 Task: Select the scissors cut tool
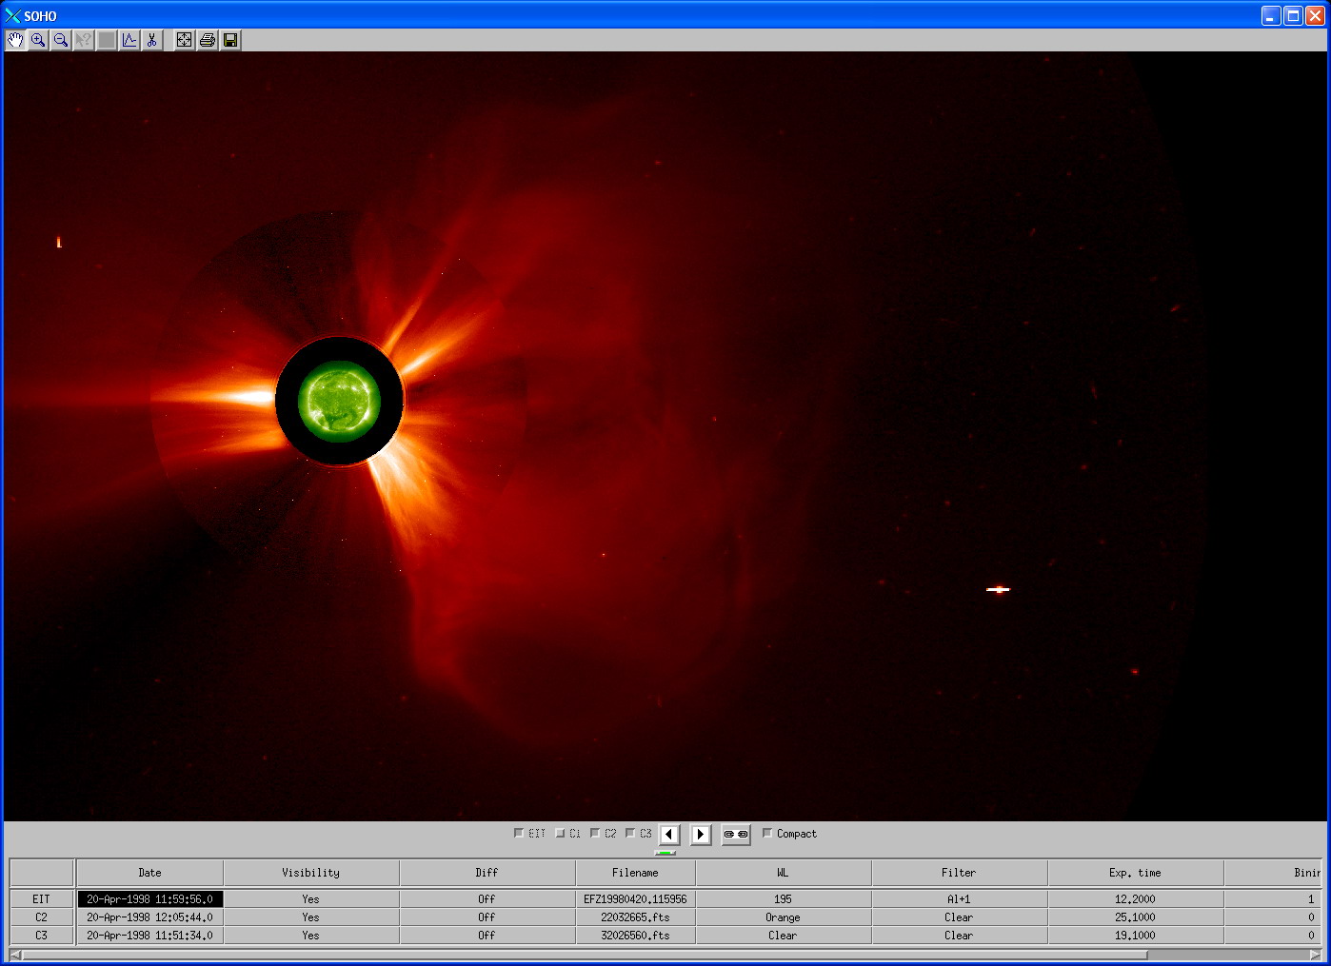tap(152, 40)
